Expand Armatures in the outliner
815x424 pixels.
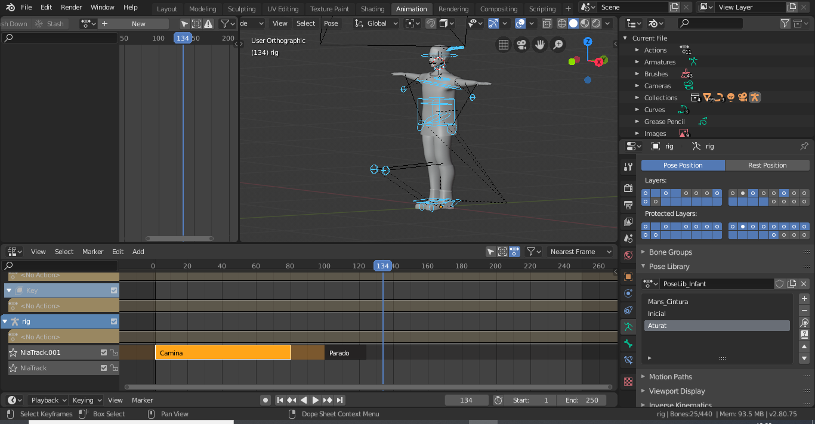(x=637, y=62)
